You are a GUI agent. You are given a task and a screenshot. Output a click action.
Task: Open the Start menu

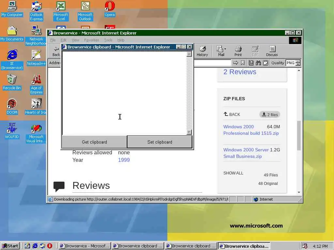point(10,246)
